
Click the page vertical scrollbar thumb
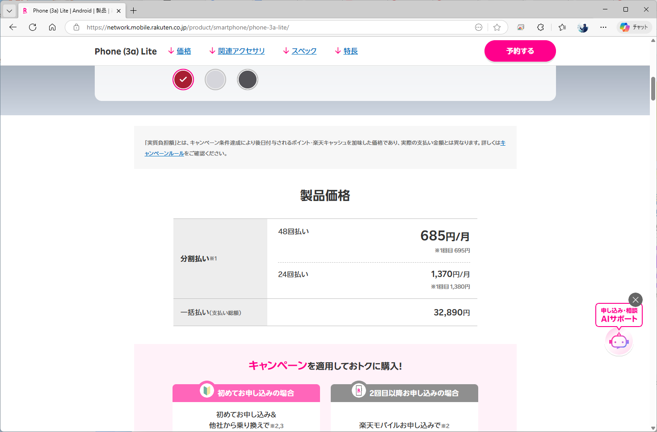pos(653,88)
